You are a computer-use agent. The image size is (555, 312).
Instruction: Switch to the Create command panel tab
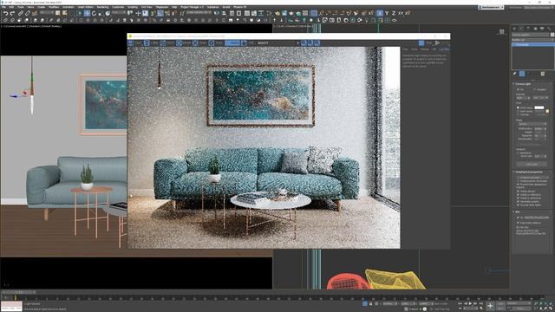(x=514, y=29)
